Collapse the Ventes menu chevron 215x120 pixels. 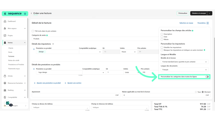coord(25,42)
